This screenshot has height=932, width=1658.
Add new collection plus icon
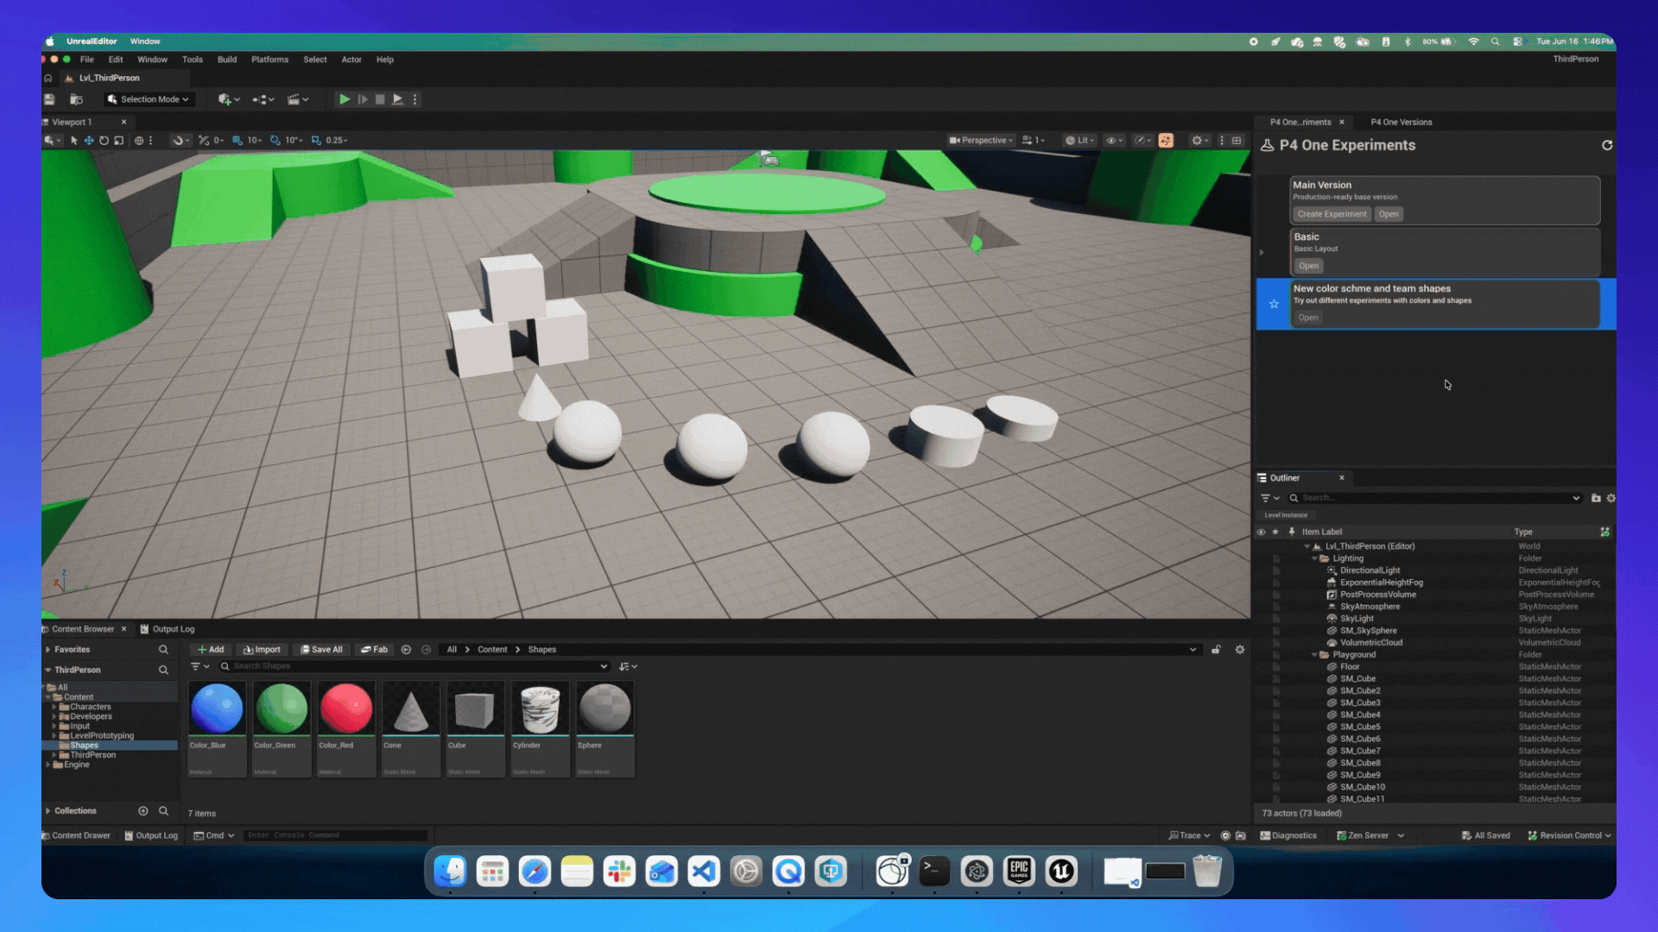(143, 811)
